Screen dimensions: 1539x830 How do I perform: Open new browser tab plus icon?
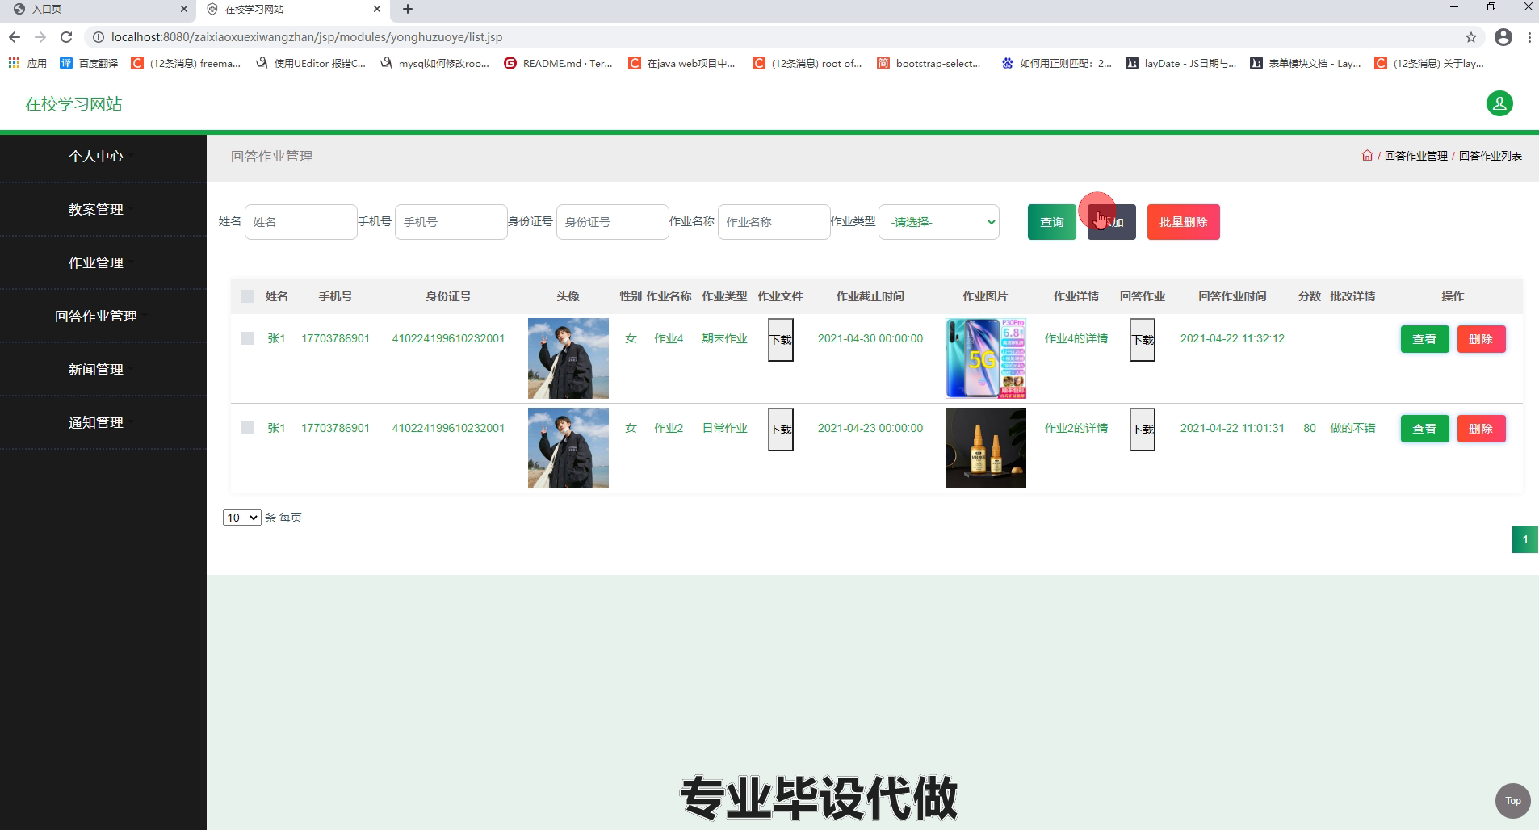tap(408, 9)
